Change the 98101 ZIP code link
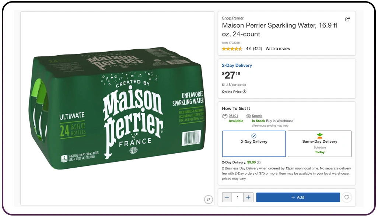The height and width of the screenshot is (217, 378). [233, 116]
